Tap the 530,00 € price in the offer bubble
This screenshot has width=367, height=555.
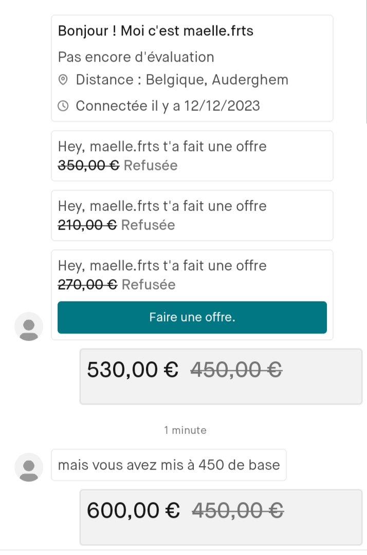[x=133, y=369]
